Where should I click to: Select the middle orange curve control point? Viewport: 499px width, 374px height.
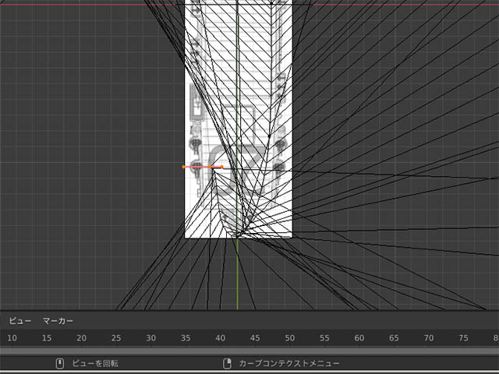211,167
